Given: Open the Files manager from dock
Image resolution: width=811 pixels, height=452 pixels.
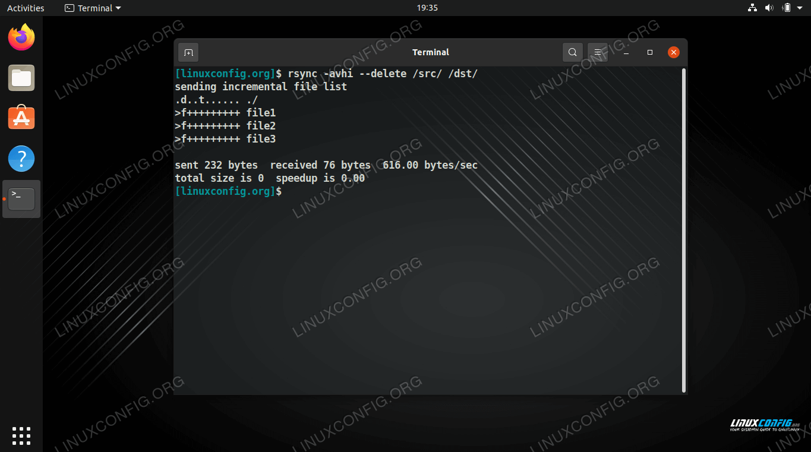Looking at the screenshot, I should (x=21, y=78).
